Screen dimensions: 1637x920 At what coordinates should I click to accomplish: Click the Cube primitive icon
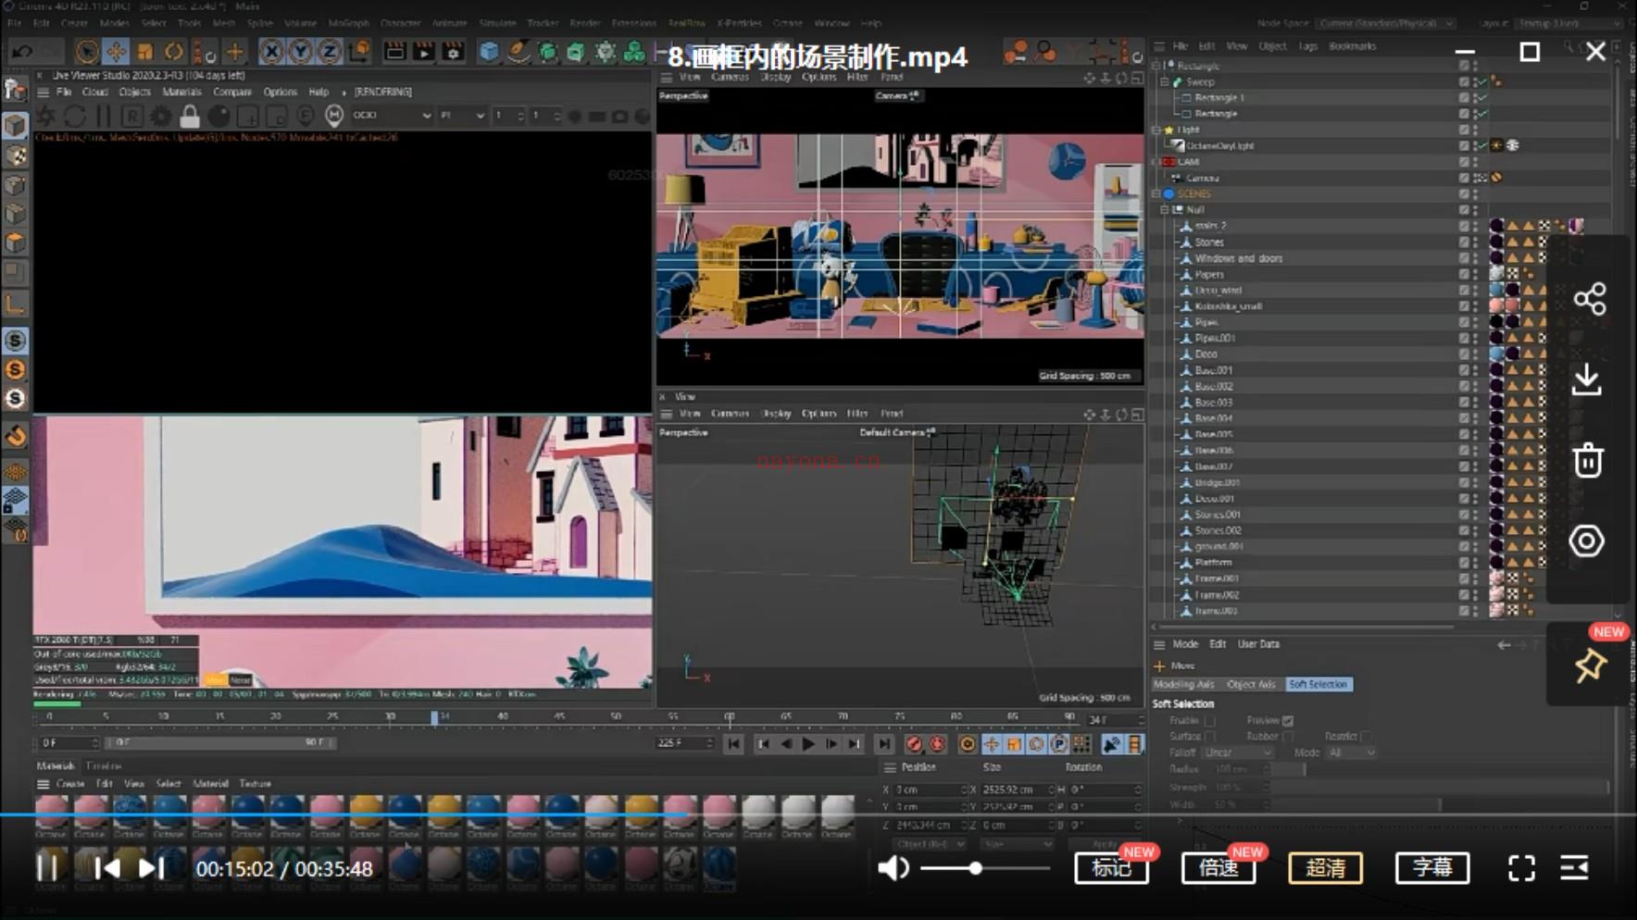click(489, 51)
